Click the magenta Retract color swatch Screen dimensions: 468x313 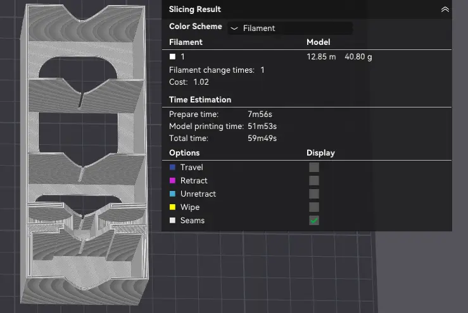(172, 180)
